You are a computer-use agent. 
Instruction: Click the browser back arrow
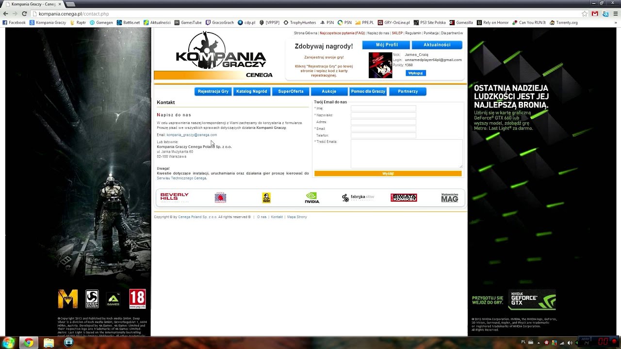6,14
